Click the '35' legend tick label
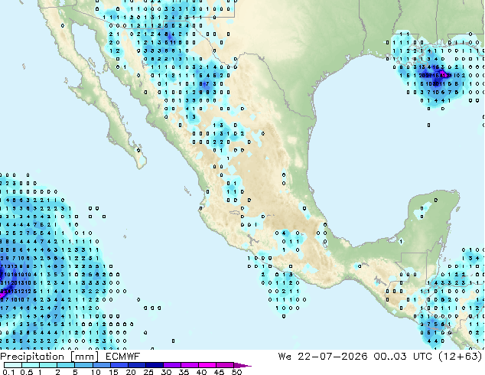Screen dimensions: 485x375 pos(184,372)
